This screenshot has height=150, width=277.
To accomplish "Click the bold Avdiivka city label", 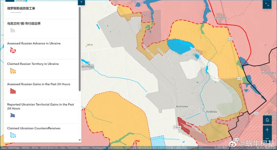I will tap(182, 106).
